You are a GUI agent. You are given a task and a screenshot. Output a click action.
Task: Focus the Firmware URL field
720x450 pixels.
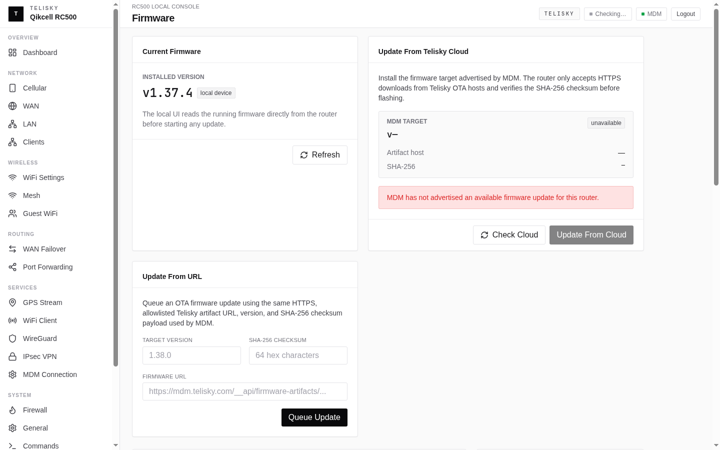(x=245, y=391)
